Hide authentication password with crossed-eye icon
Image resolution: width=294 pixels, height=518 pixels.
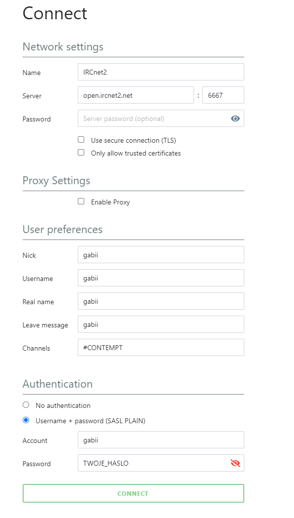tap(235, 463)
